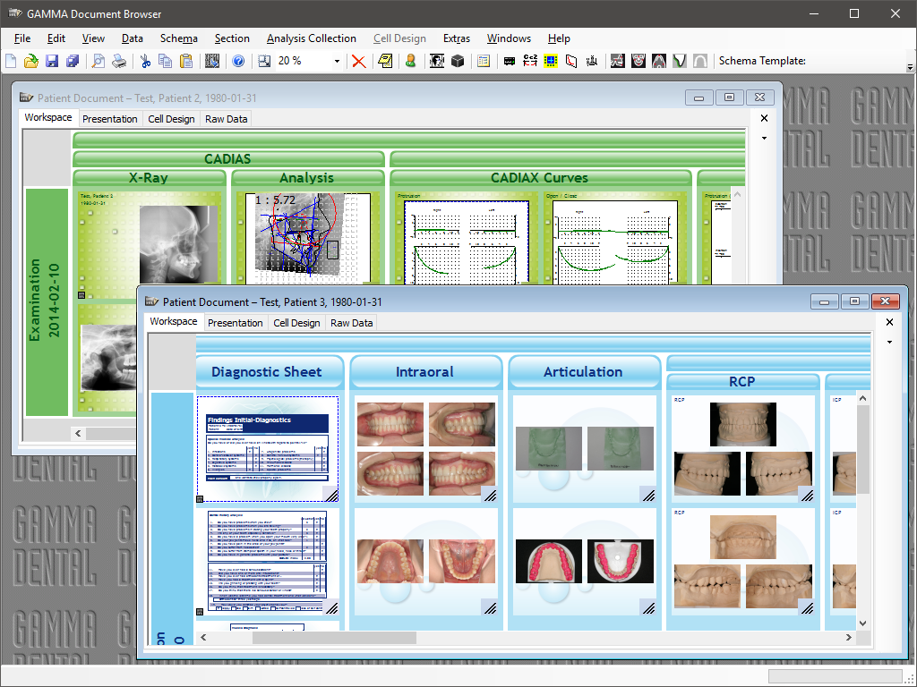The image size is (917, 687).
Task: Open the patient person icon in toolbar
Action: 410,62
